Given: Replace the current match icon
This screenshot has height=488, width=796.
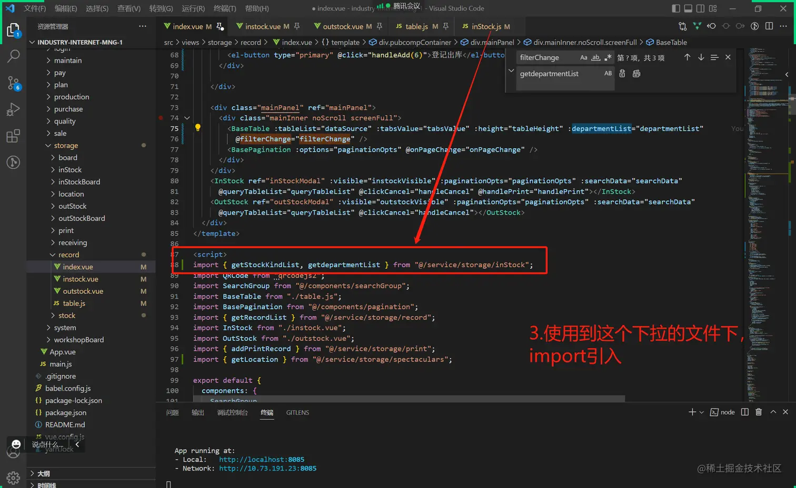Looking at the screenshot, I should (622, 74).
